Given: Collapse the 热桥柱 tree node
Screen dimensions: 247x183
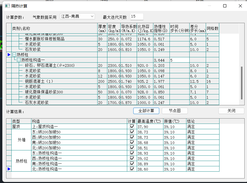Looking at the screenshot, I should 14,55.
